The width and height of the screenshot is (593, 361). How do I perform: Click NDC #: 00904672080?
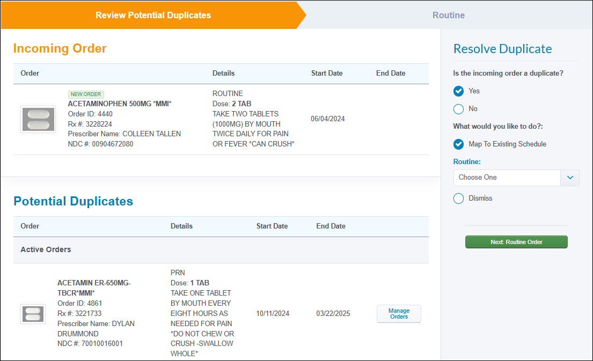(x=100, y=144)
